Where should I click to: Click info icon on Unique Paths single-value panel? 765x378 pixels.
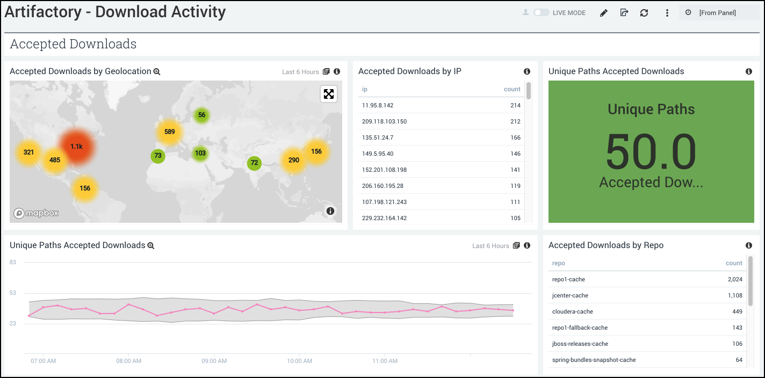[749, 71]
